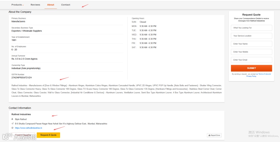Click the 'What You Looking For' field
Screen dimensions: 280x142
point(251,28)
